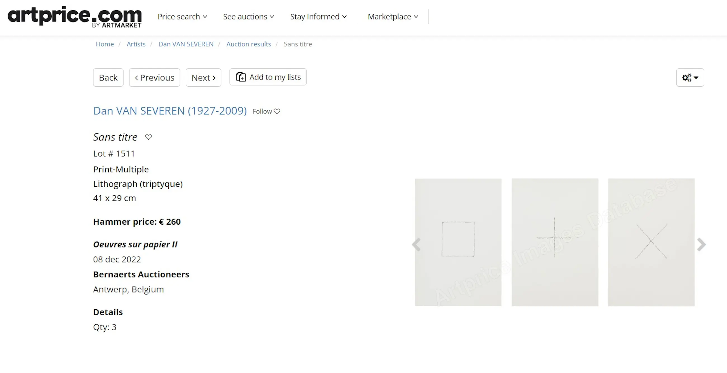This screenshot has height=373, width=727.
Task: Go to the Next lot
Action: click(x=203, y=77)
